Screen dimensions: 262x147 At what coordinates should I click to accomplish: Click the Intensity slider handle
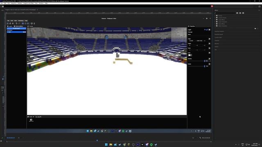click(205, 61)
